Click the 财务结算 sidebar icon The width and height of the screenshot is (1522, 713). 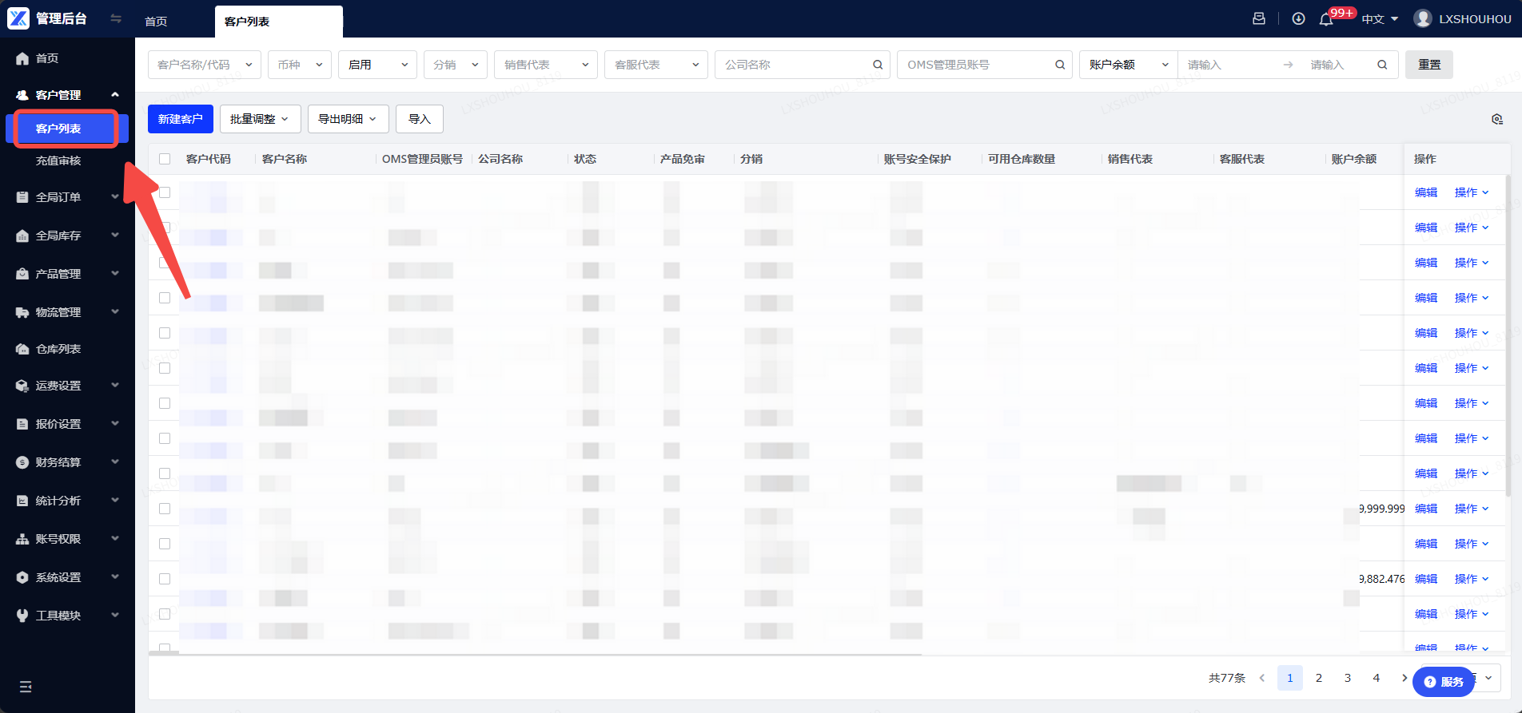pyautogui.click(x=22, y=462)
